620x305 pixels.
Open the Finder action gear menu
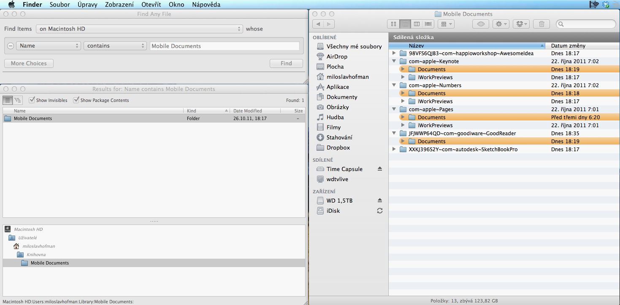point(501,24)
